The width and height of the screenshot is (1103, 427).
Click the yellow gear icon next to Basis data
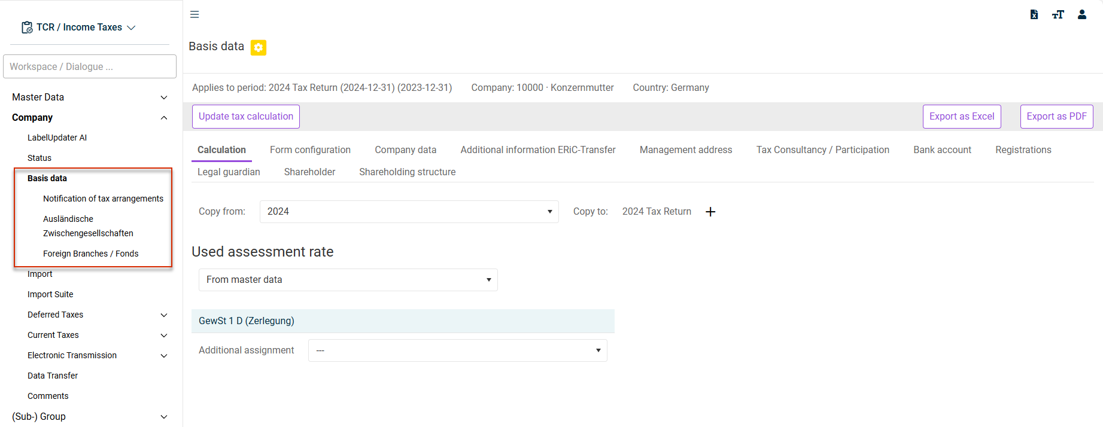(259, 47)
